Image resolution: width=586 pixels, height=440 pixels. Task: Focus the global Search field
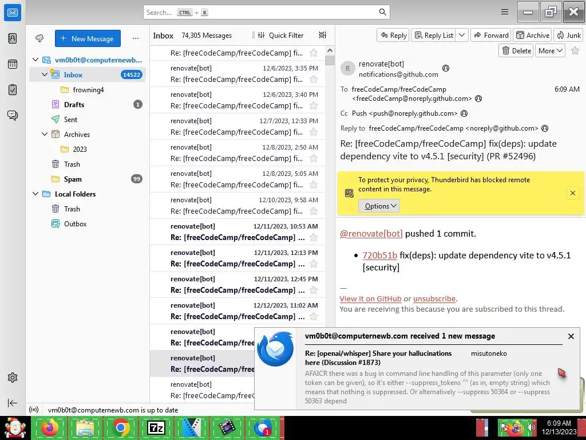click(x=267, y=12)
